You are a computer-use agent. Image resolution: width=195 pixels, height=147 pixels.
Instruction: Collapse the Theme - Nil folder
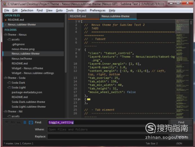coord(6,112)
